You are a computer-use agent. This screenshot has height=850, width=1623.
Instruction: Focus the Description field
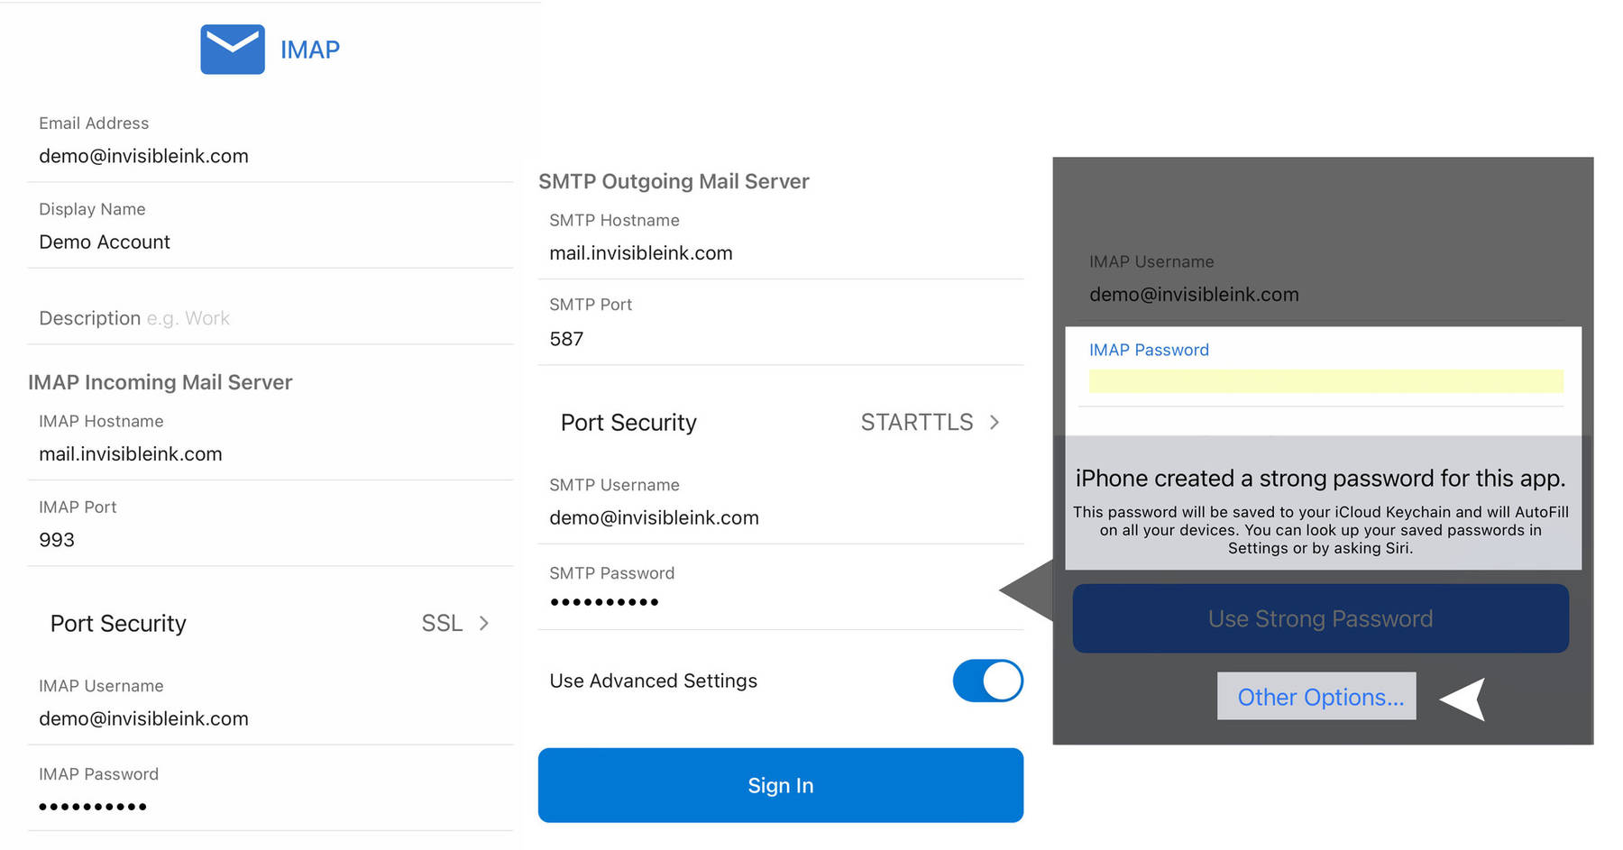click(270, 318)
